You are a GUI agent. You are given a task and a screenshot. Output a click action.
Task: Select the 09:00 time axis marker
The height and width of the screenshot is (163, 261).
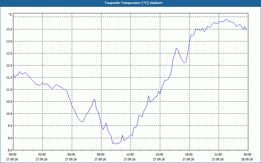pyautogui.click(x=101, y=155)
